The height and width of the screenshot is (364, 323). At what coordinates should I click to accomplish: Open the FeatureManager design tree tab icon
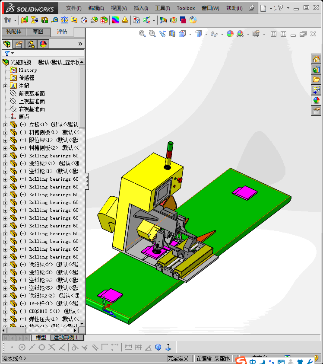(7, 44)
